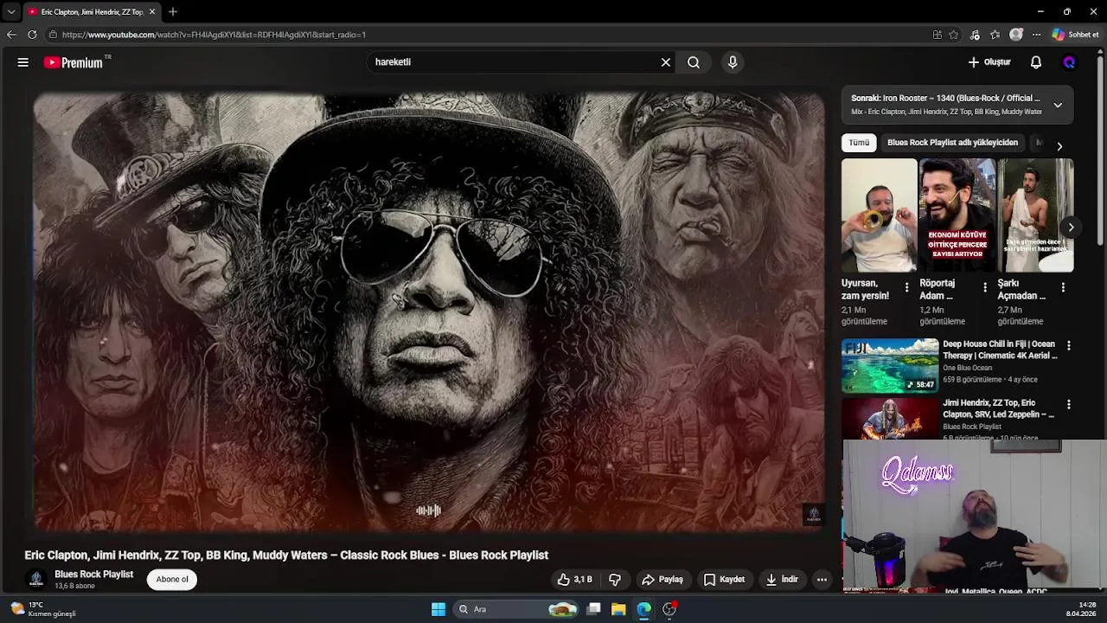Select the Tümü filter chip
Viewport: 1107px width, 623px height.
pos(859,143)
